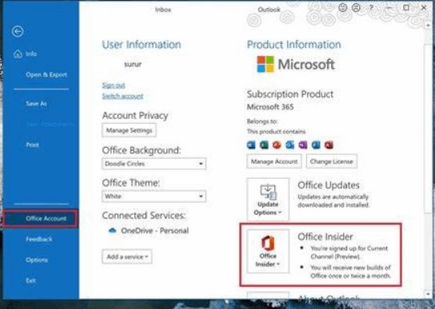Viewport: 435px width, 309px height.
Task: Open the Office Theme dropdown showing White
Action: click(154, 196)
